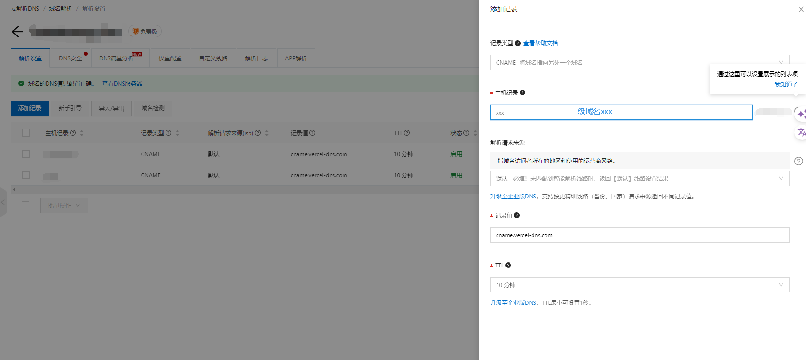Click the translate floating icon
The height and width of the screenshot is (360, 806).
pyautogui.click(x=801, y=132)
